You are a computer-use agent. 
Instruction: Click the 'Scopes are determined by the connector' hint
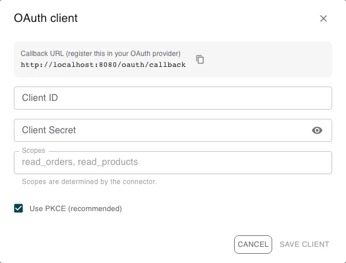tap(89, 182)
